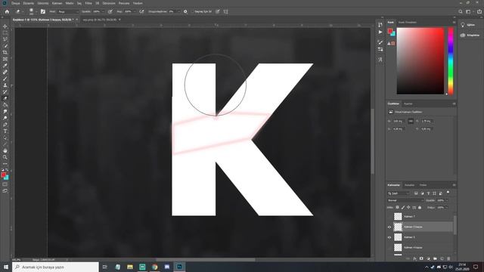Screen dimensions: 484x272
Task: Open eraser Mod dropdown
Action: pyautogui.click(x=68, y=12)
